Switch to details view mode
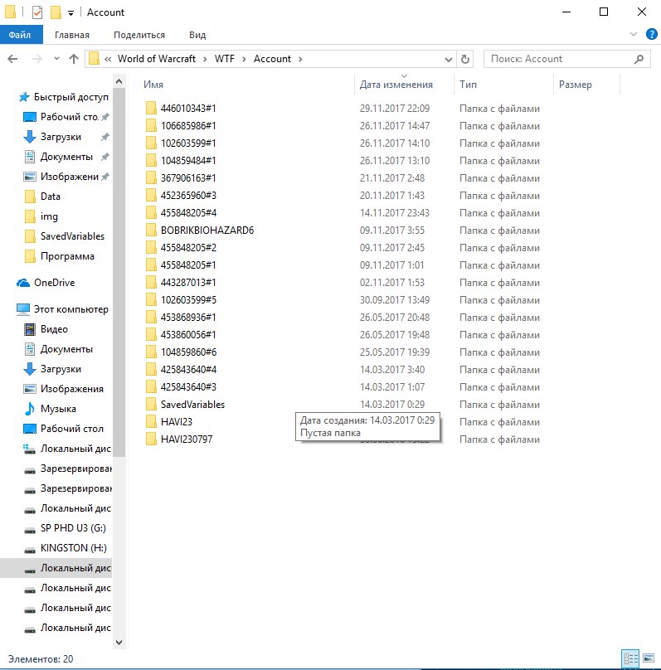 click(631, 658)
